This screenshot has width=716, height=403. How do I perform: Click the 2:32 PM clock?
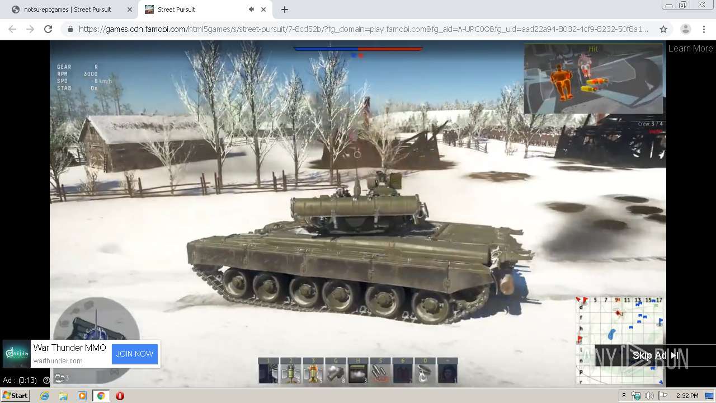click(x=687, y=396)
